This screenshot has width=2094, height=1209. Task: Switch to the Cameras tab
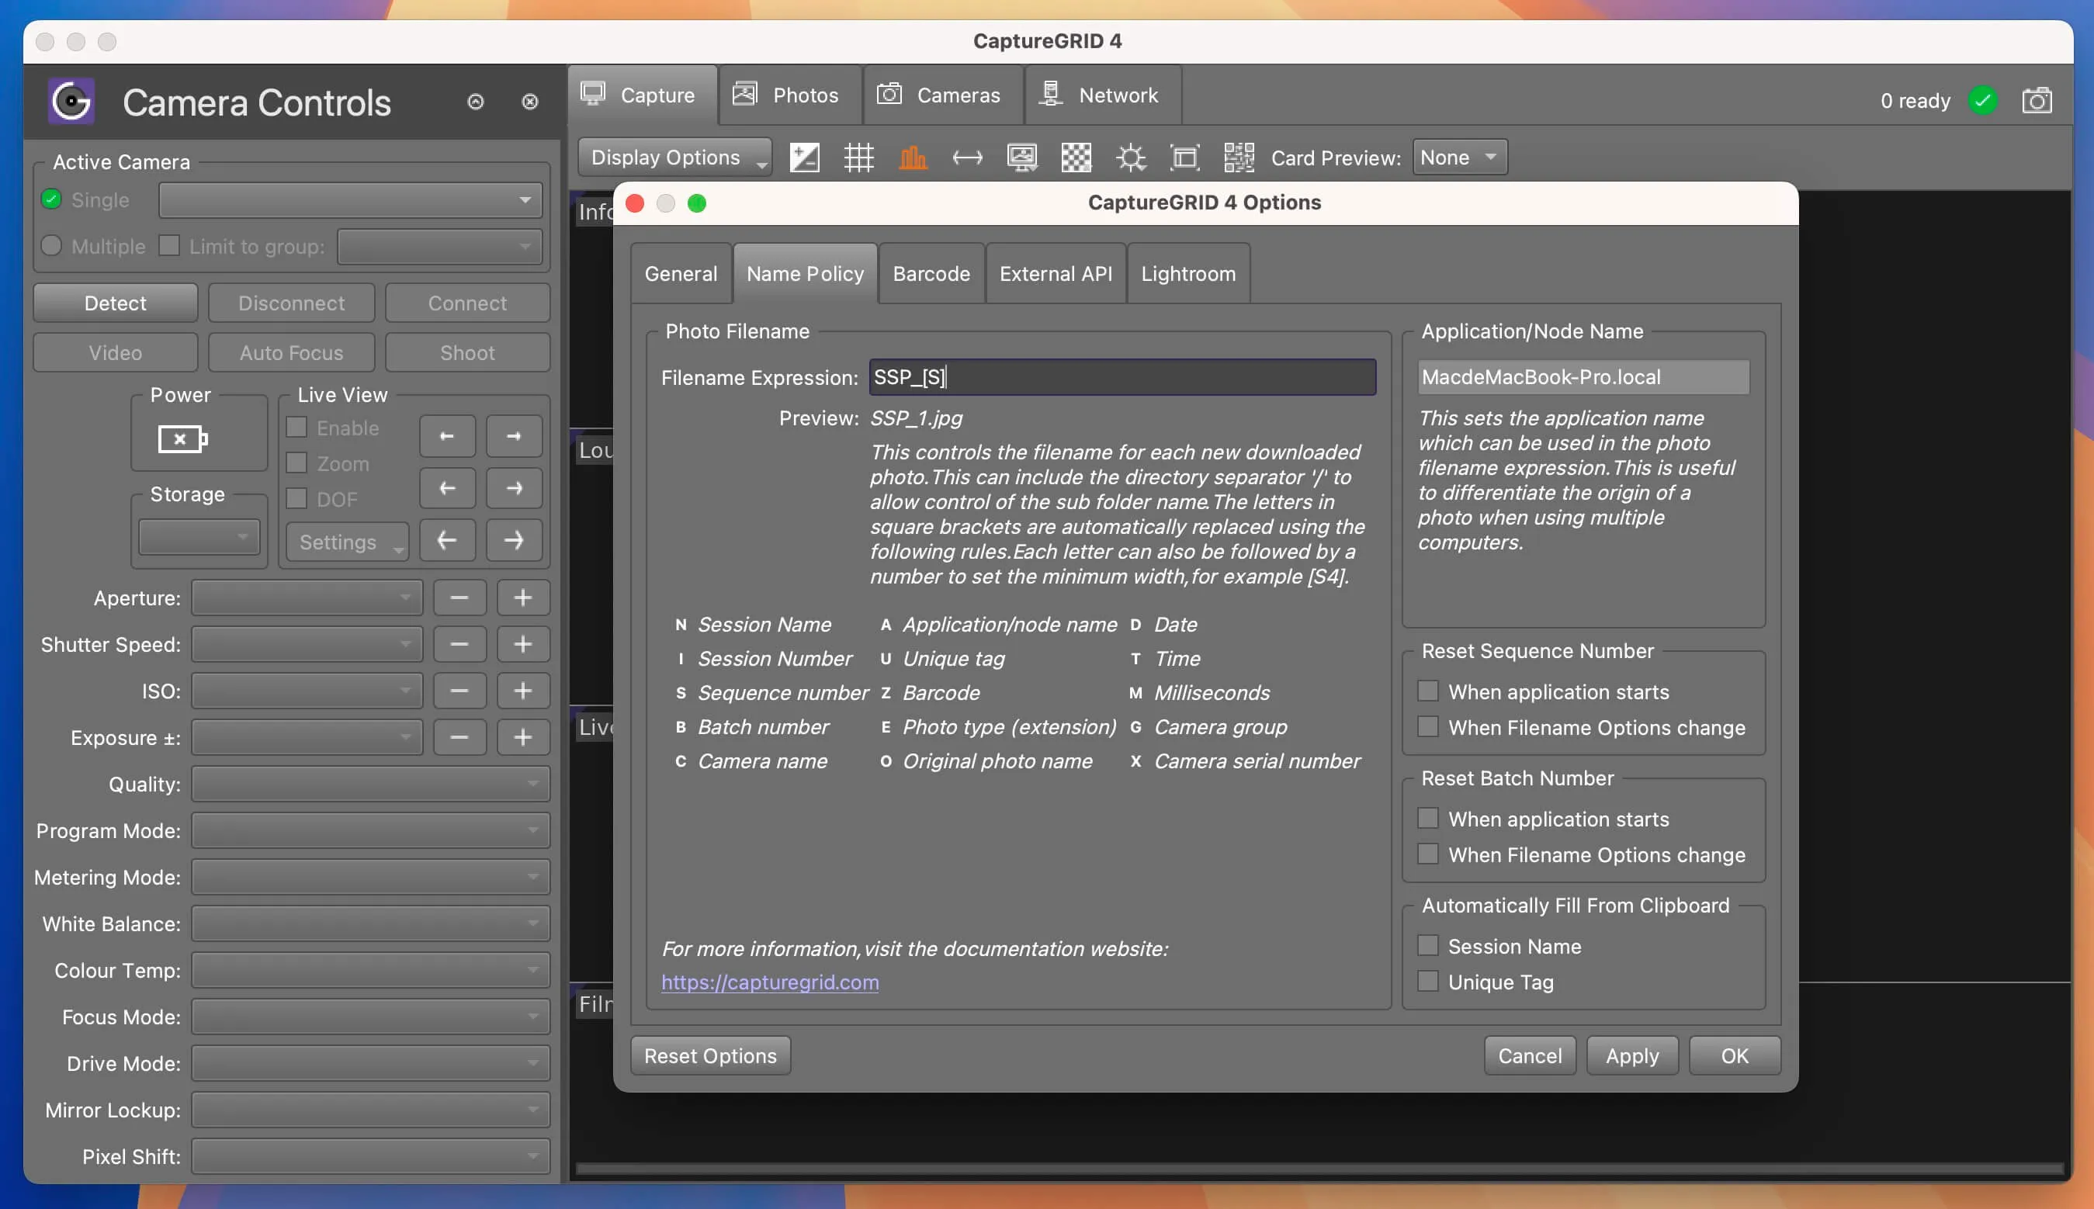coord(943,95)
